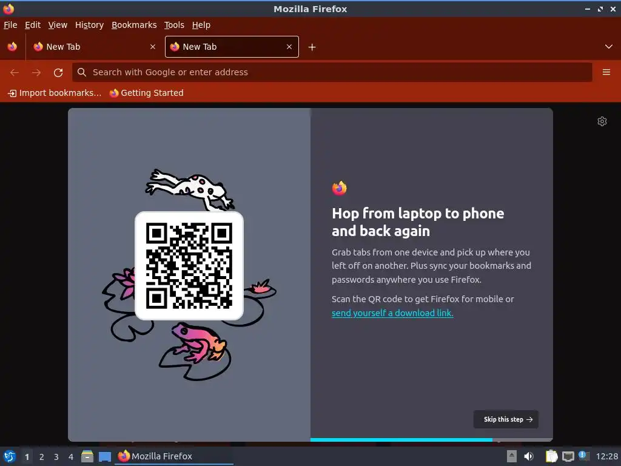Open the Help menu

click(x=201, y=25)
